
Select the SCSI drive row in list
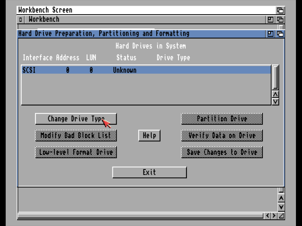146,70
